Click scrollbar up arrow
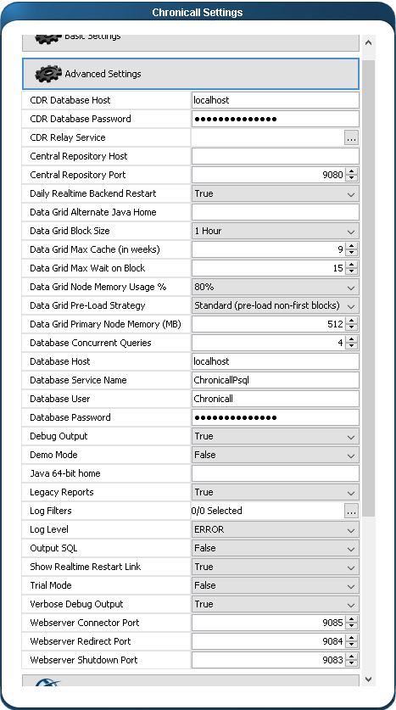 point(368,43)
